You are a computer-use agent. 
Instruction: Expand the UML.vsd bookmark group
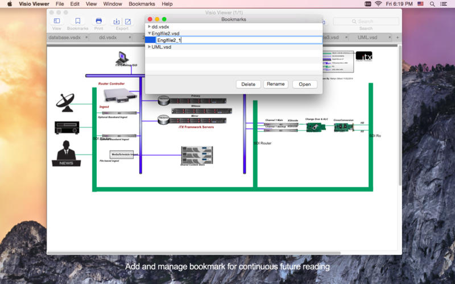[149, 47]
